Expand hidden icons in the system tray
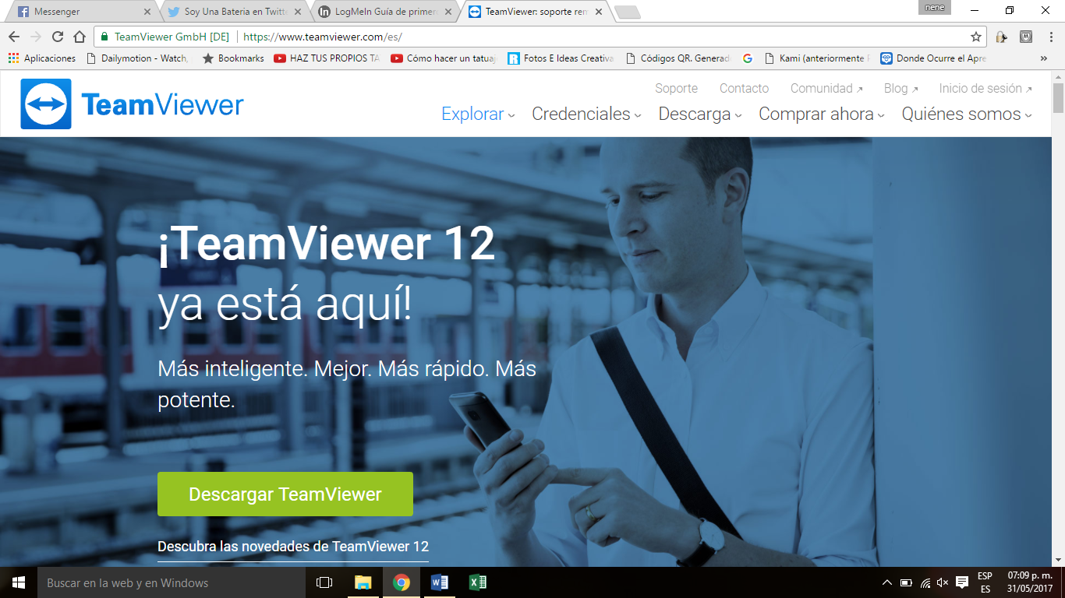Viewport: 1065px width, 598px height. click(889, 582)
